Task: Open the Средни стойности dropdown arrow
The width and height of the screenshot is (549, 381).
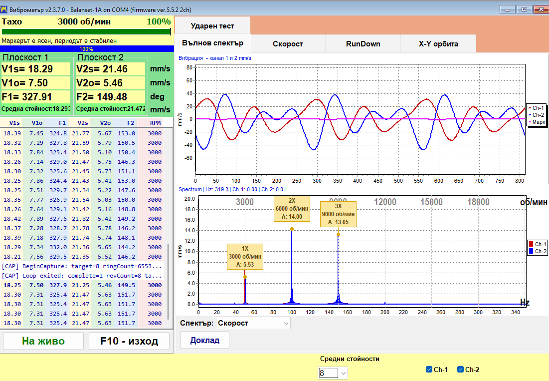Action: pyautogui.click(x=344, y=374)
